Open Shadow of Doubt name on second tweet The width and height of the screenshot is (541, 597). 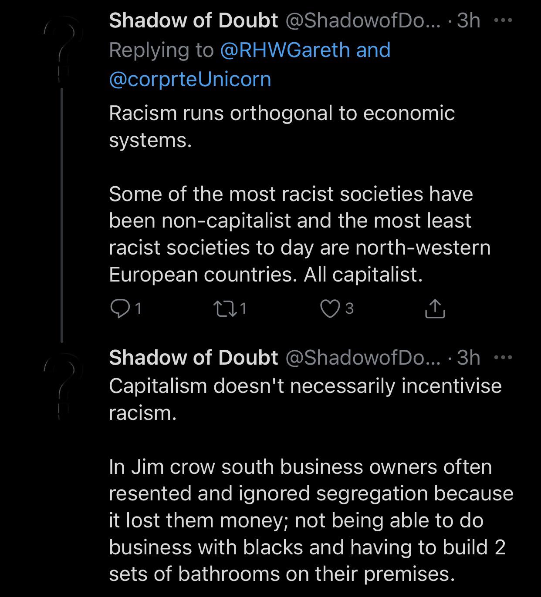click(193, 358)
